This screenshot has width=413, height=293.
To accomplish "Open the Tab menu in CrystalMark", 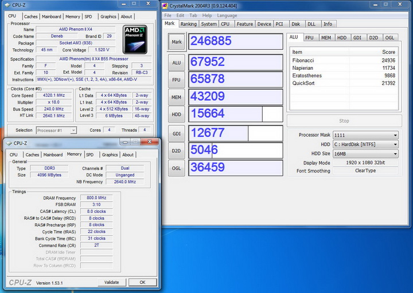I will pyautogui.click(x=193, y=15).
